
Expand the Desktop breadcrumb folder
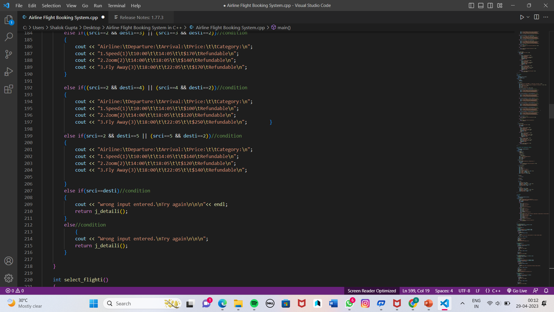point(91,27)
